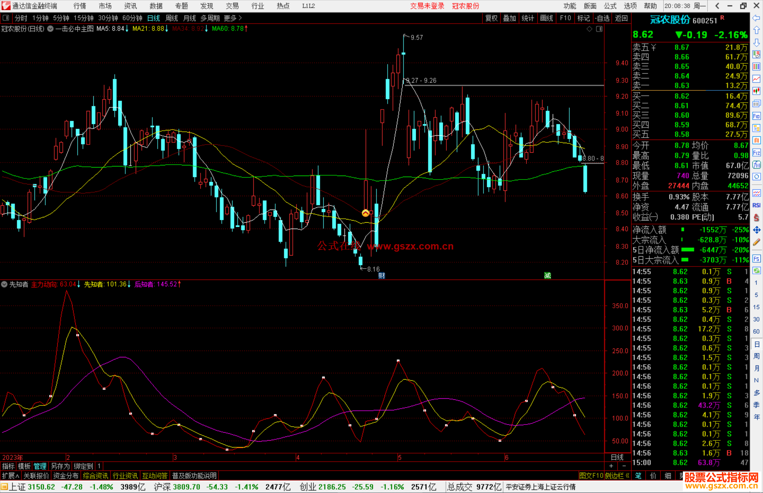
Task: Expand the 更多 periods chevron
Action: pos(240,18)
